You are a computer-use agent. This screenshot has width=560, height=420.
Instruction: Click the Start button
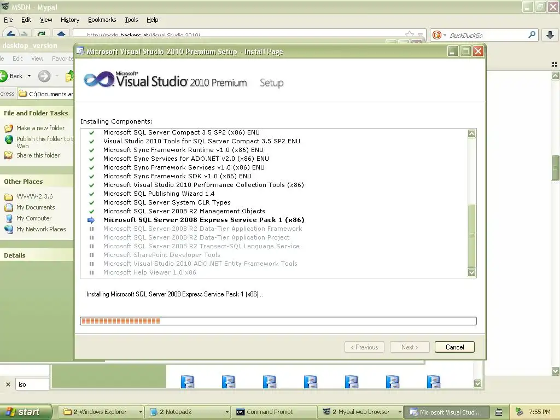pos(25,412)
